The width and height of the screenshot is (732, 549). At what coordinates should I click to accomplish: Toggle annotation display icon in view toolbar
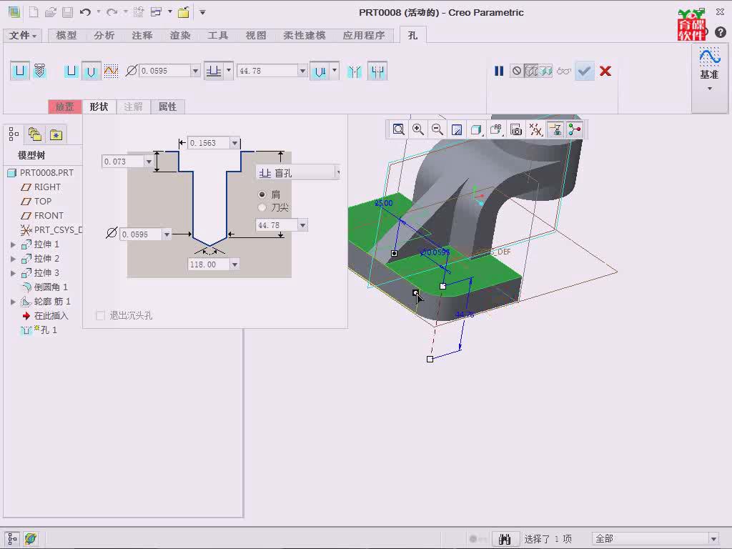coord(555,129)
